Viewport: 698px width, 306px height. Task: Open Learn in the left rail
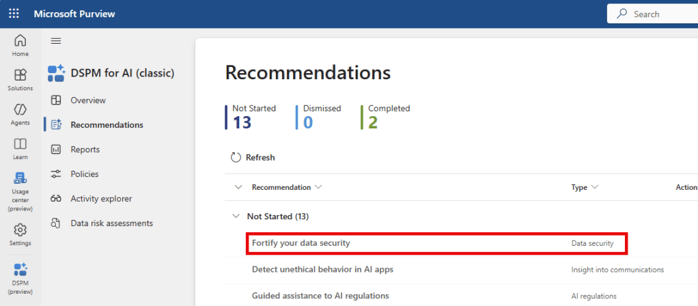20,148
